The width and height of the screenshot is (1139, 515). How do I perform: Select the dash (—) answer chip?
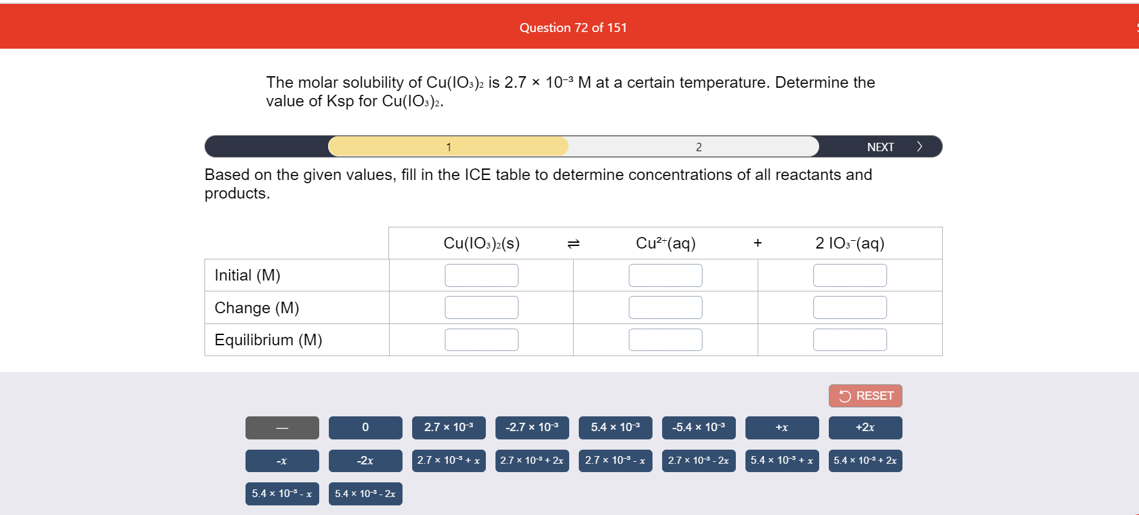pos(282,427)
